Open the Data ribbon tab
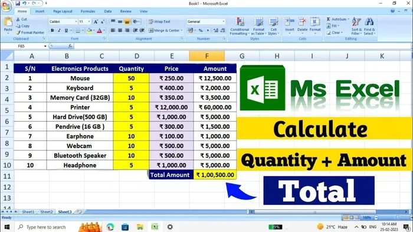Viewport: 413px width, 232px height. pyautogui.click(x=108, y=11)
